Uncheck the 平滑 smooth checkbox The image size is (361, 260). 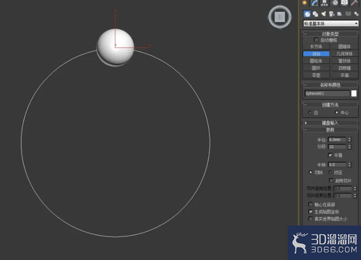tap(330, 155)
